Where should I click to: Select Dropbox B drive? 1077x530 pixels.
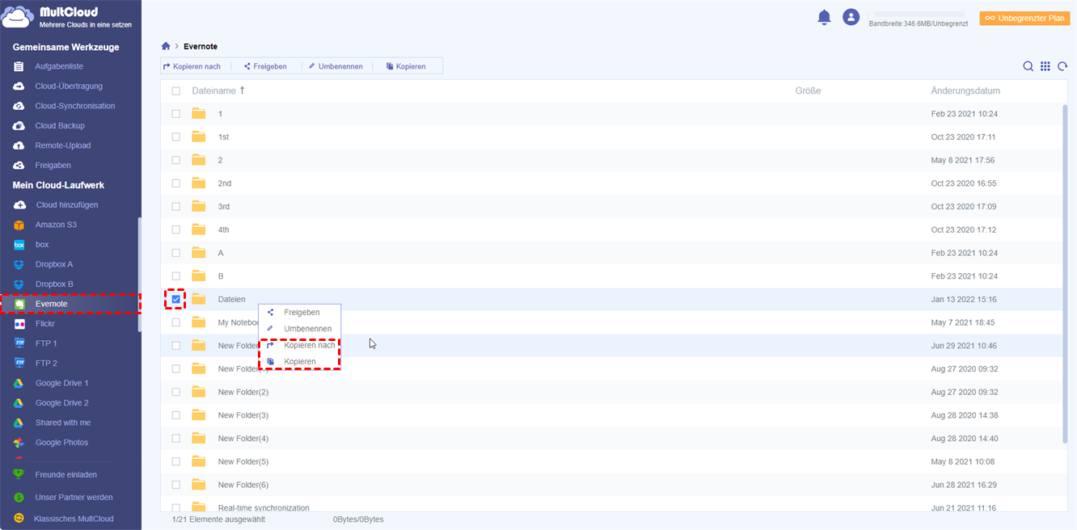click(54, 284)
